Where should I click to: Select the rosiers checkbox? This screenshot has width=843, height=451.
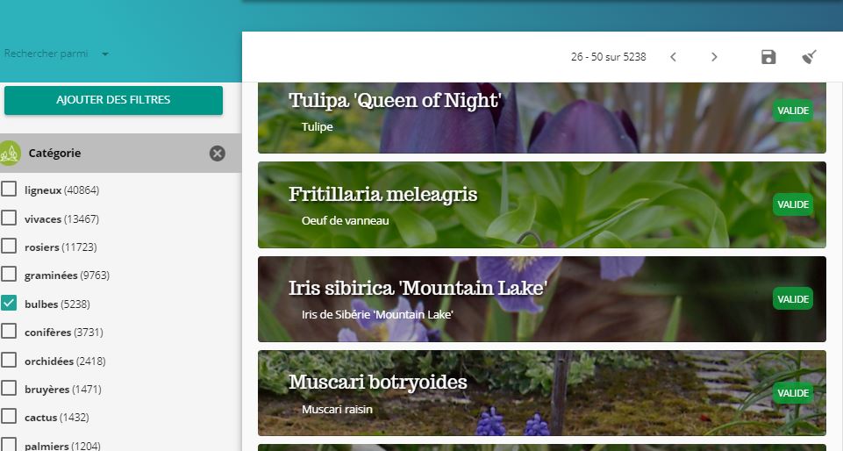pyautogui.click(x=9, y=247)
